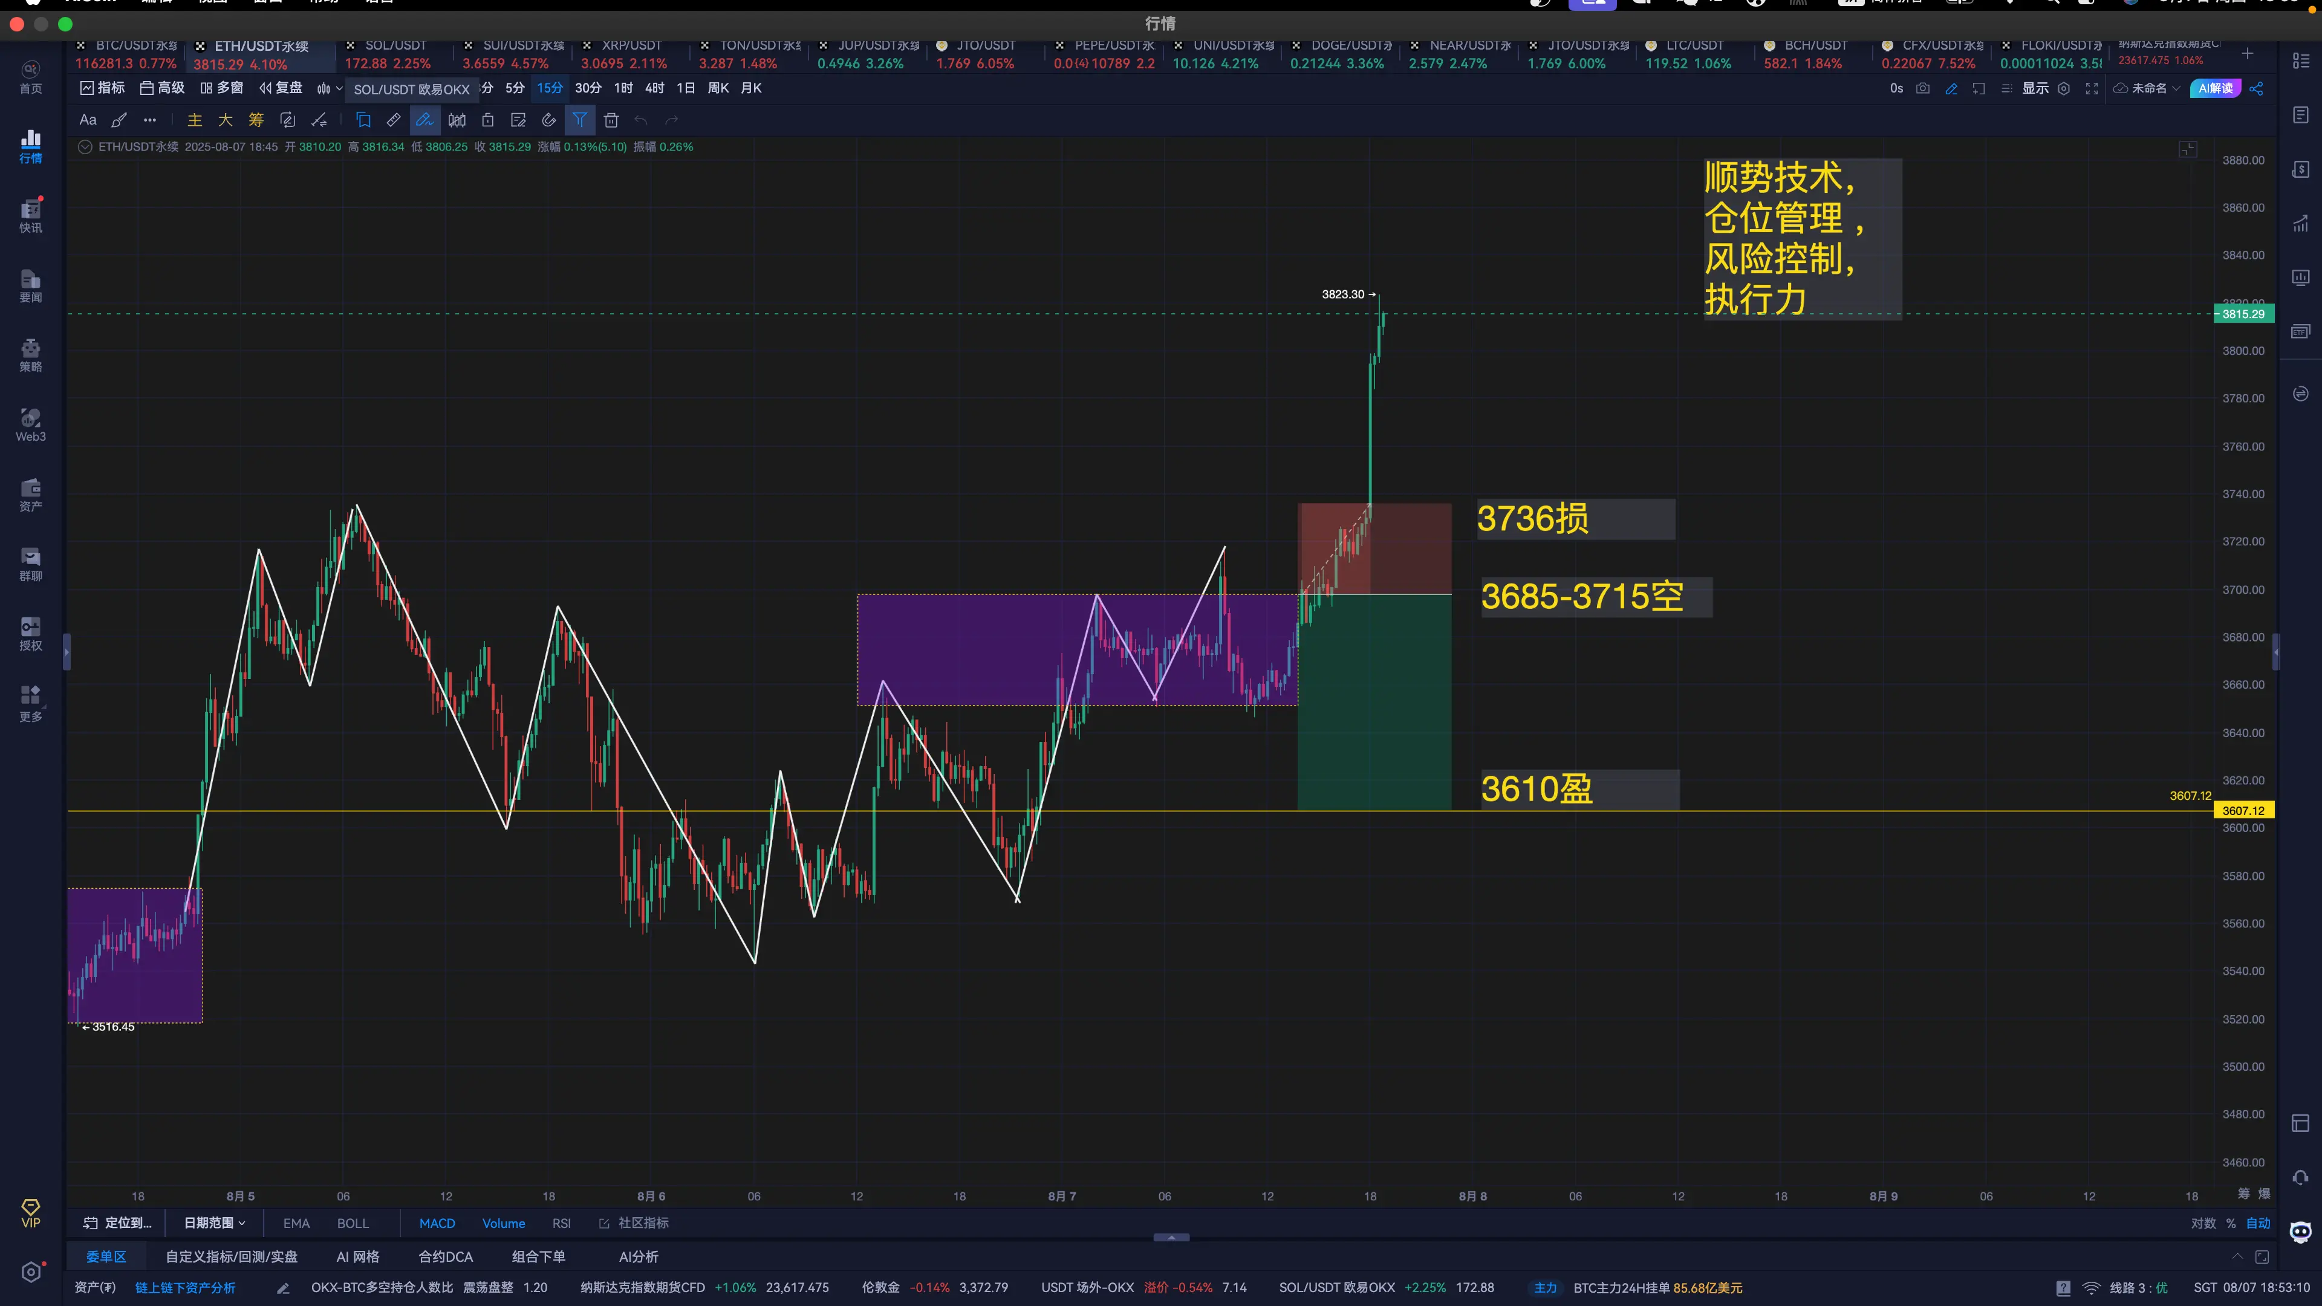Toggle the Volume indicator
The width and height of the screenshot is (2322, 1306).
[504, 1223]
